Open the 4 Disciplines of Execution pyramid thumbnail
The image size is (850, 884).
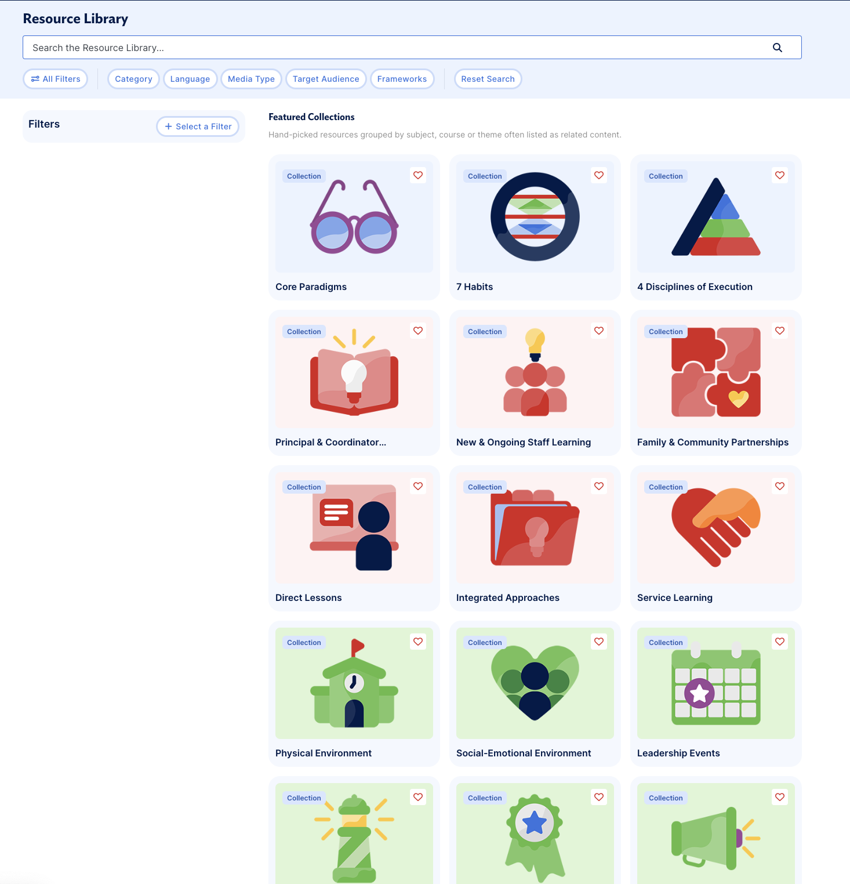715,218
